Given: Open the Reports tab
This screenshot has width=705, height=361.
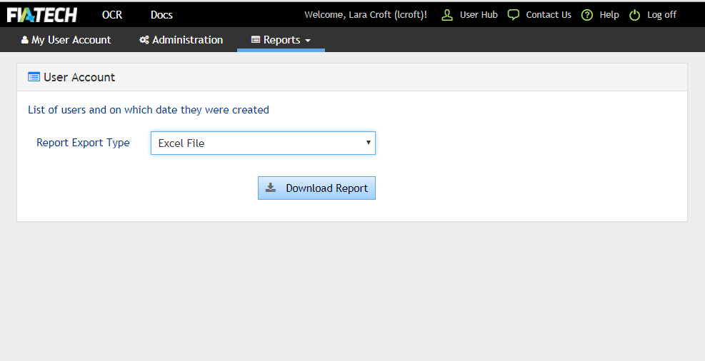Looking at the screenshot, I should pos(281,40).
